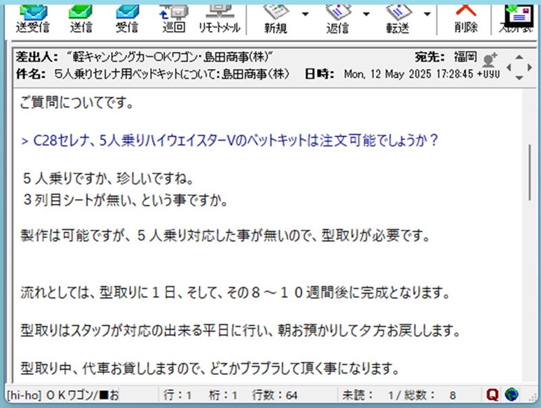Click the red Q icon in status bar

(494, 394)
